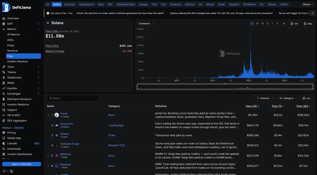Switch to light theme sun icon
This screenshot has height=175, width=317.
point(4,171)
